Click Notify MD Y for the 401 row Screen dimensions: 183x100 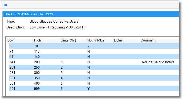click(88, 89)
